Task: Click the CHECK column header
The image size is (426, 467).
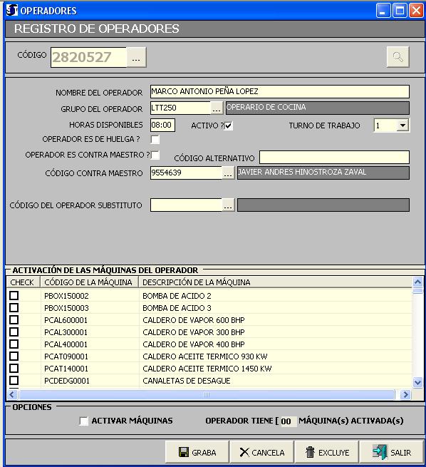Action: [24, 282]
